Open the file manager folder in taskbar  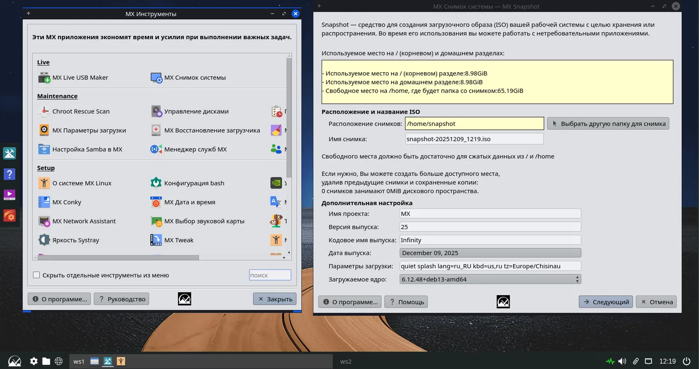[x=46, y=361]
